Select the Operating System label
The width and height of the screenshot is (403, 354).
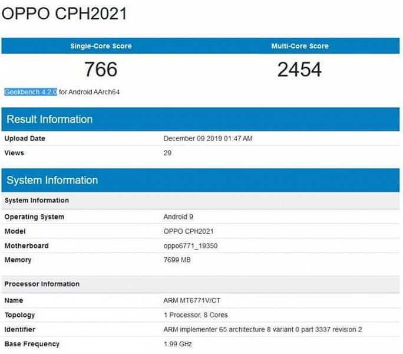point(34,217)
